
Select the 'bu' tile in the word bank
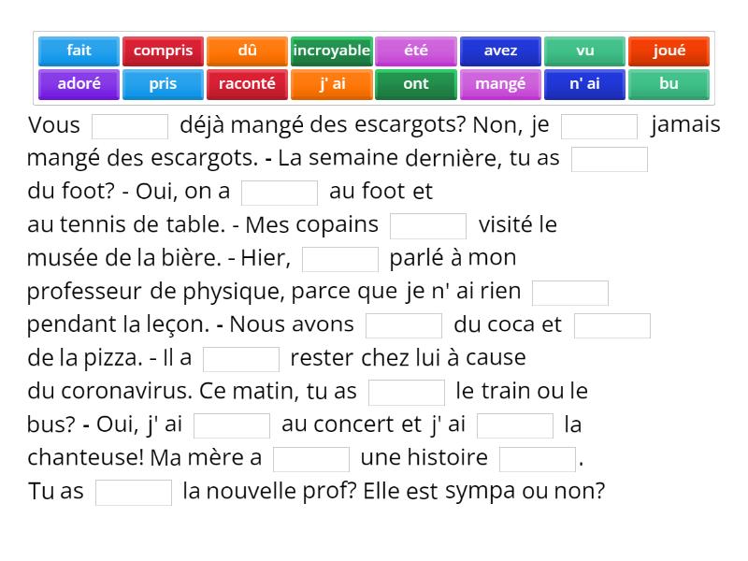(x=669, y=84)
